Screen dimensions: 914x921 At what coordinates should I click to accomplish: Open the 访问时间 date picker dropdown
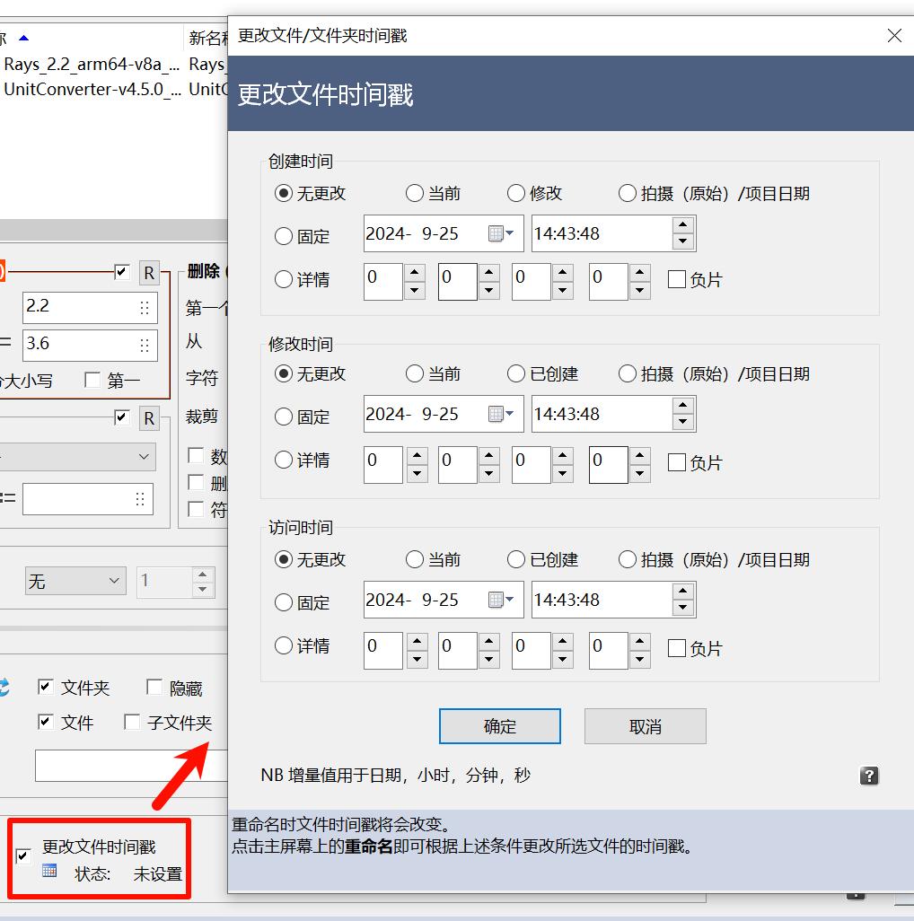pos(508,600)
